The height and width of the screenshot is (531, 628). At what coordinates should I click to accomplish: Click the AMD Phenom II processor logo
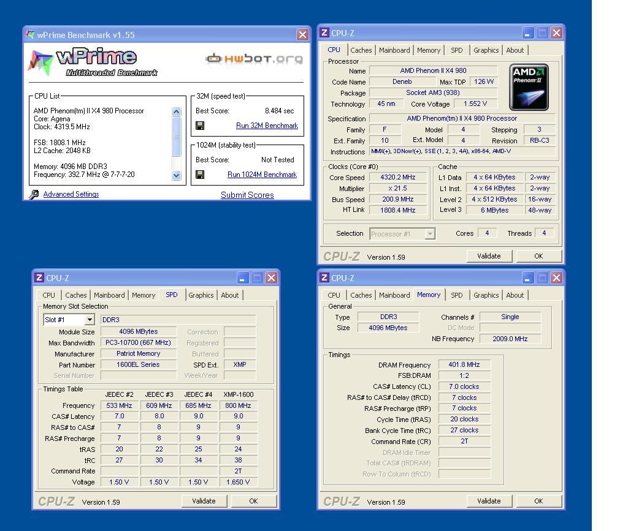529,87
